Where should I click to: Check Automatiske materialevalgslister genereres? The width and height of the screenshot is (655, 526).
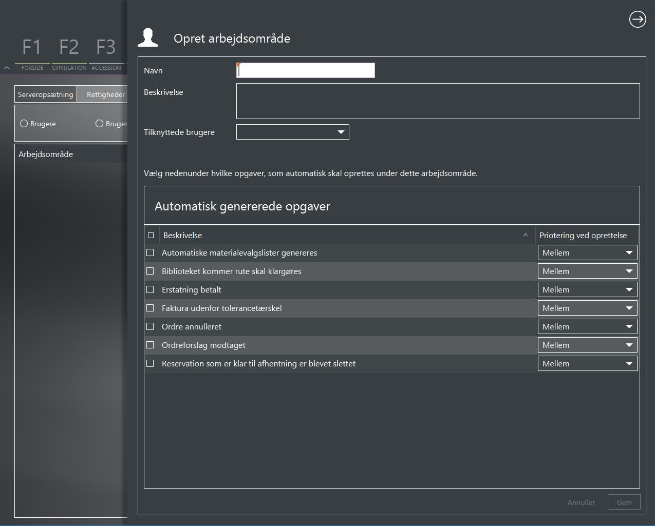pyautogui.click(x=150, y=252)
